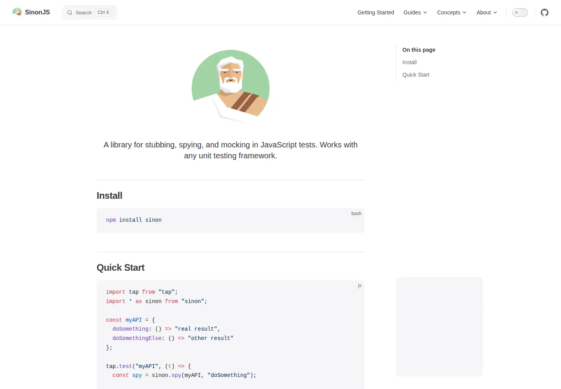Image resolution: width=561 pixels, height=389 pixels.
Task: Open the Getting Started page
Action: [376, 12]
